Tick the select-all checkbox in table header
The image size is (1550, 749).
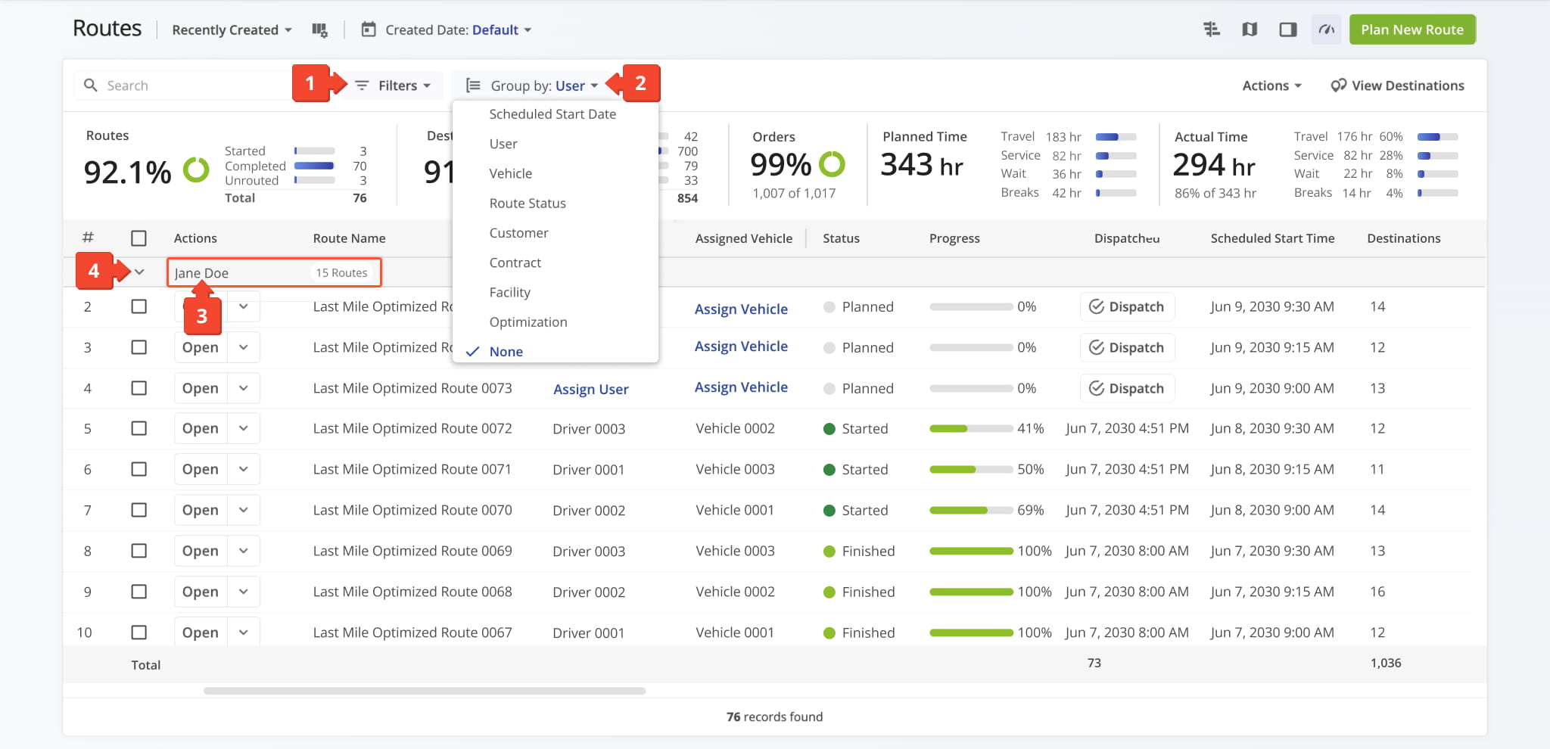pos(139,238)
